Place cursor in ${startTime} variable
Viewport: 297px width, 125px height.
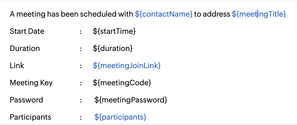[x=114, y=31]
